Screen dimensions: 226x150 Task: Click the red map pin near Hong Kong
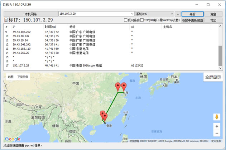coord(104,117)
